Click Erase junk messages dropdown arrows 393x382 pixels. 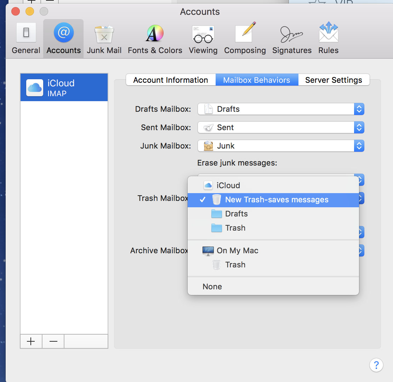tap(361, 179)
